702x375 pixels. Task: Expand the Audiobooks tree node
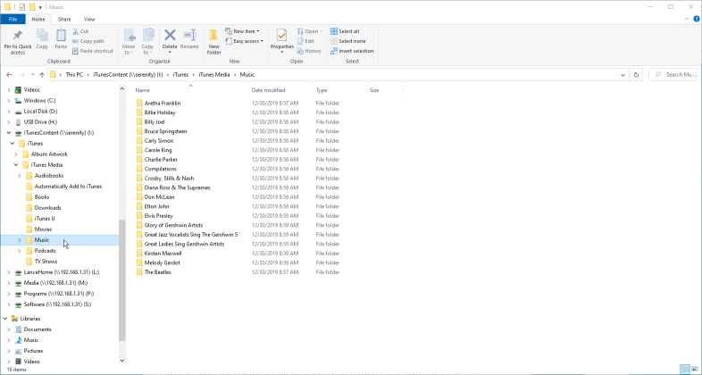[x=20, y=176]
